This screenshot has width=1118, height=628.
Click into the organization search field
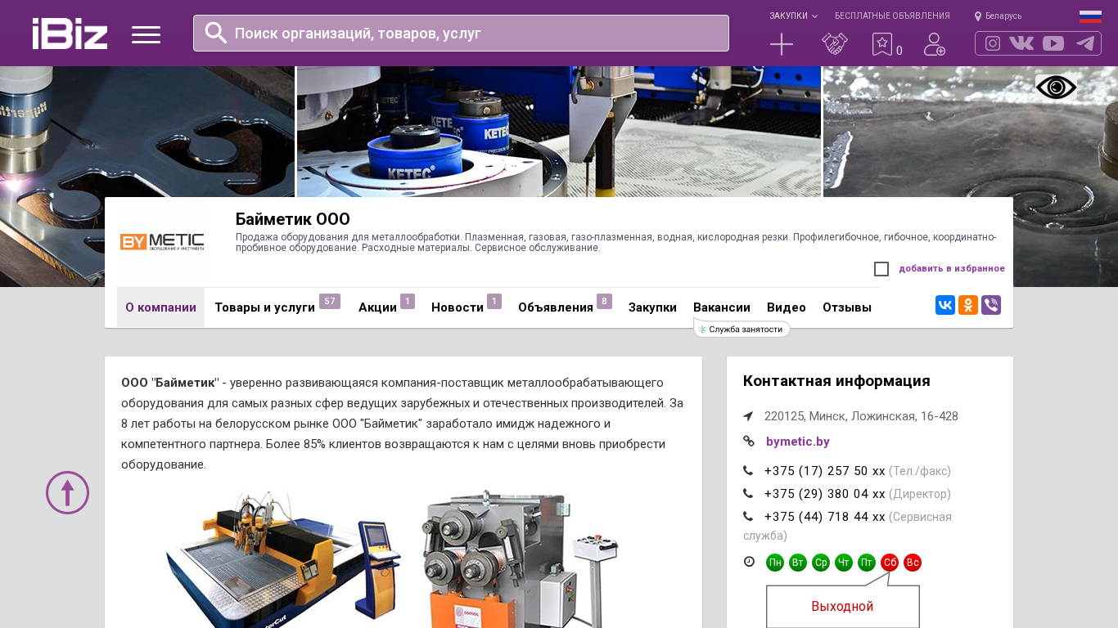[461, 34]
